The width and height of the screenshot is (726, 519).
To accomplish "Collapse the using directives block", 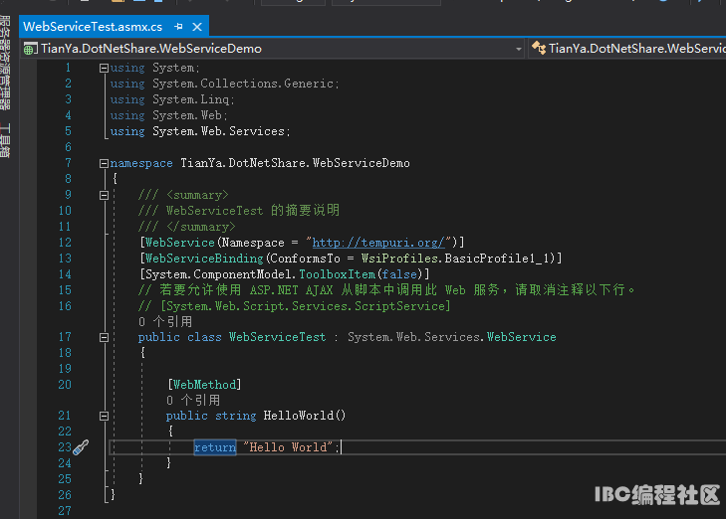I will 104,69.
